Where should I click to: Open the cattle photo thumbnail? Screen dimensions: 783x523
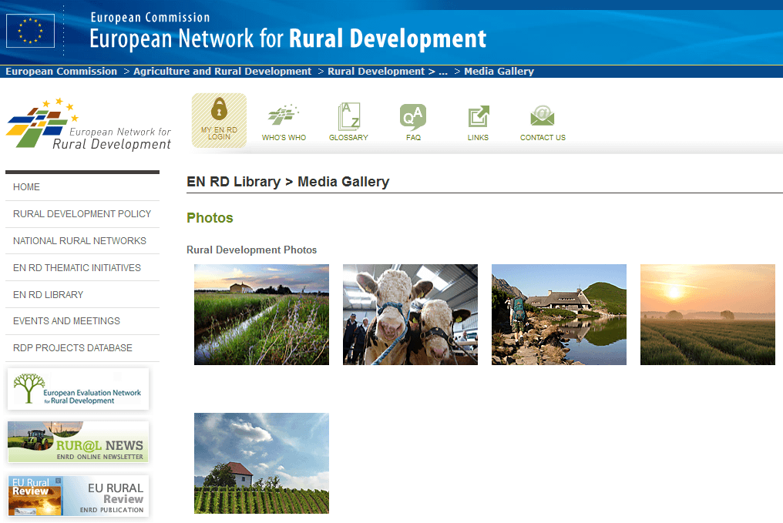coord(410,314)
